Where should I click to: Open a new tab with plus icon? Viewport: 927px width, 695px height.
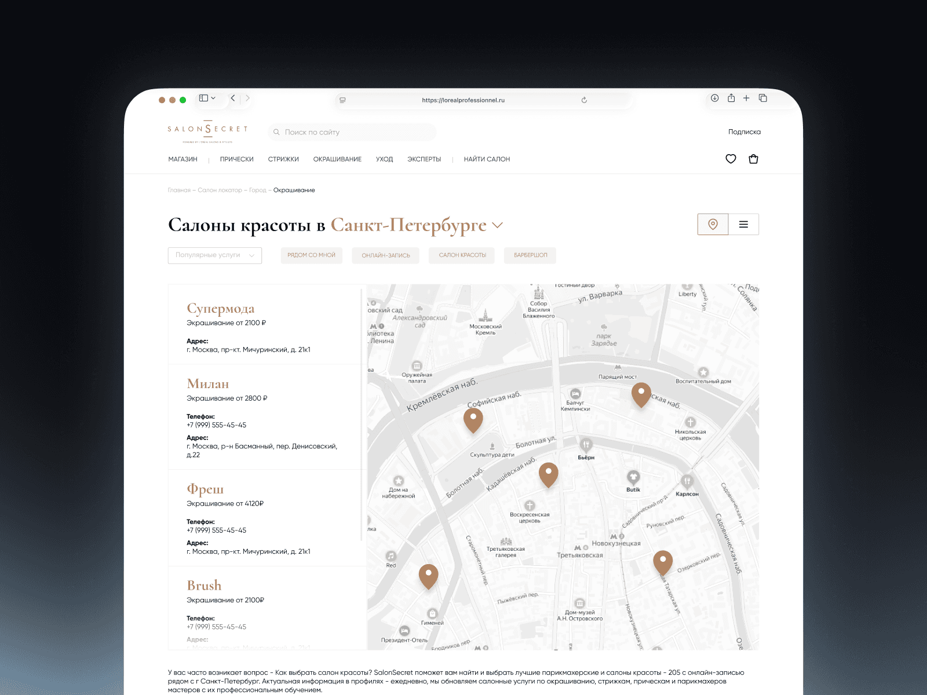click(746, 98)
